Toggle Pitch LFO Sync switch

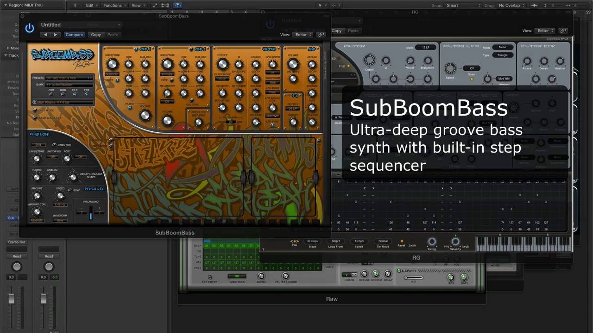point(70,190)
